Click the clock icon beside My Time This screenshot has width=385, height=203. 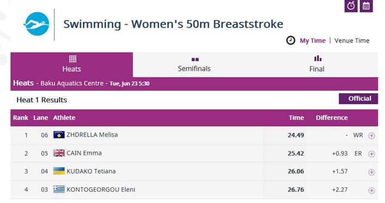[x=291, y=40]
